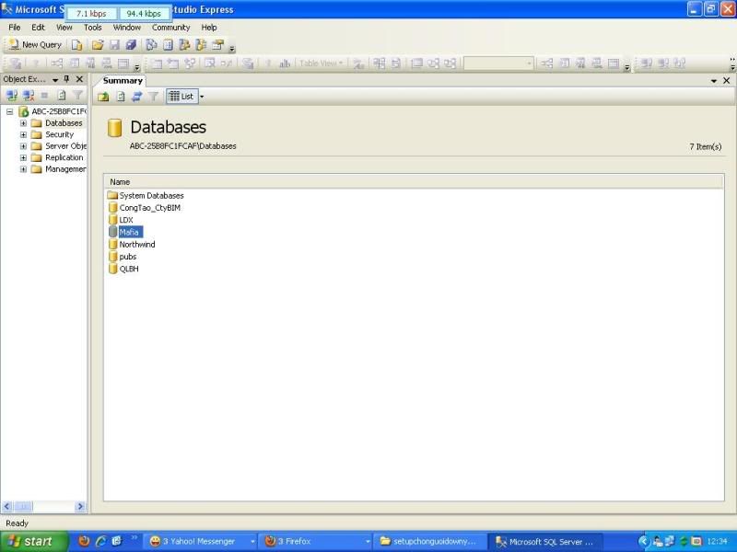This screenshot has height=552, width=737.
Task: Open the Community menu
Action: click(170, 28)
